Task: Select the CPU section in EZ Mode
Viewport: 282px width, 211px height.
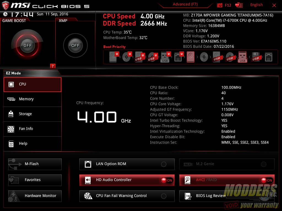Action: [x=32, y=85]
